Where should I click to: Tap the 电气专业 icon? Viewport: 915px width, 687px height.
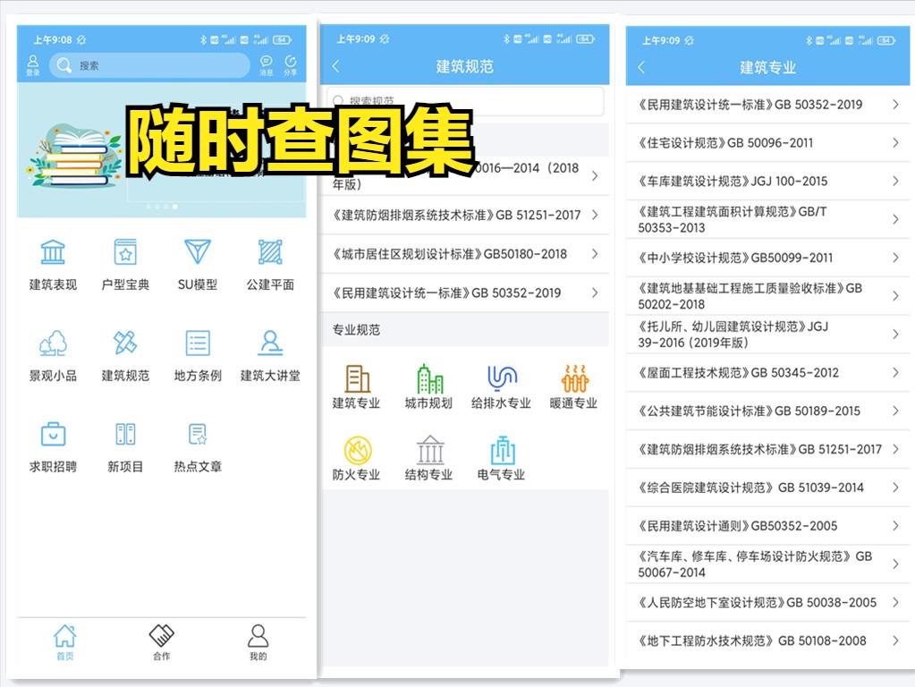pyautogui.click(x=501, y=454)
